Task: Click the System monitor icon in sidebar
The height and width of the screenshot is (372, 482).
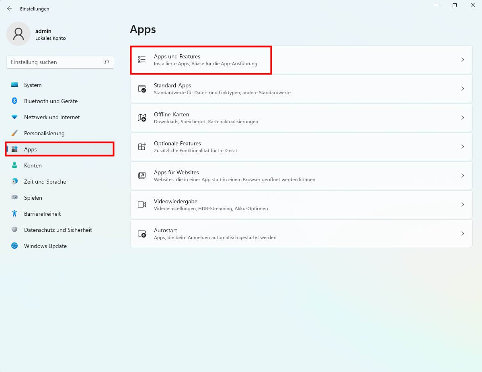Action: pos(14,85)
